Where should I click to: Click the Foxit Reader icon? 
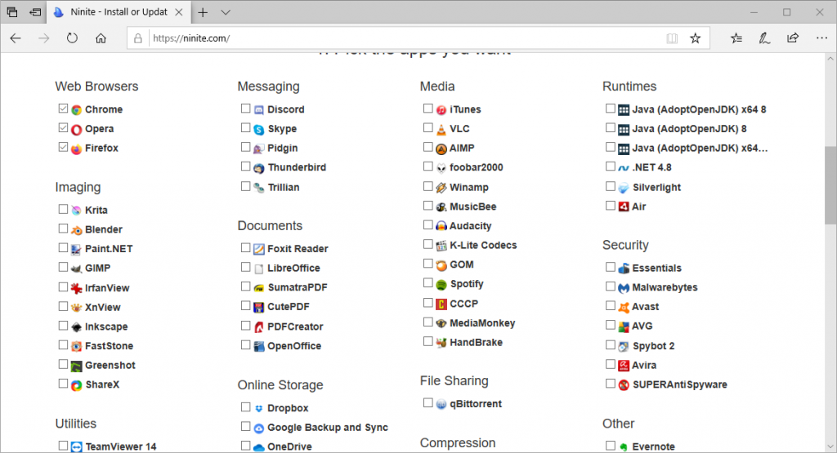coord(259,249)
